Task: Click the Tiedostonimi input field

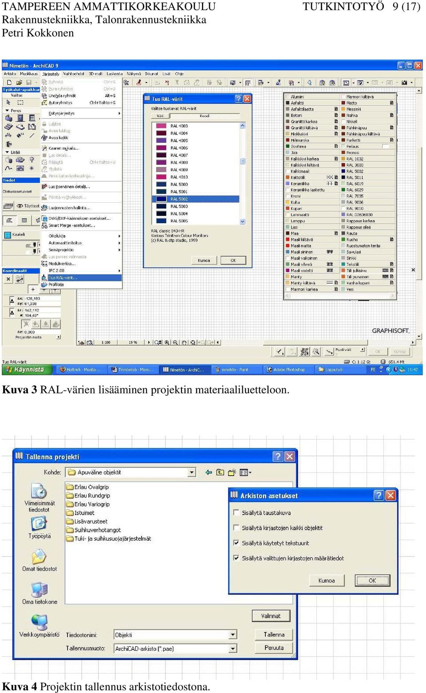Action: [172, 635]
